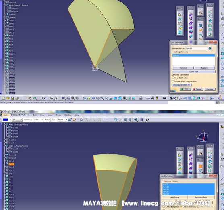The width and height of the screenshot is (224, 210).
Task: Click the Replace button in the Split Definition dialog
Action: [x=204, y=68]
